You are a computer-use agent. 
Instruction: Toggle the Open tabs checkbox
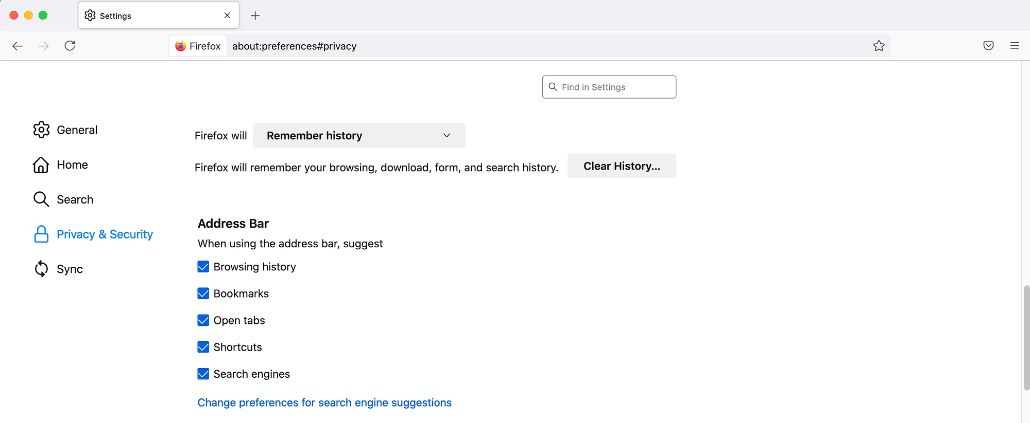coord(203,320)
